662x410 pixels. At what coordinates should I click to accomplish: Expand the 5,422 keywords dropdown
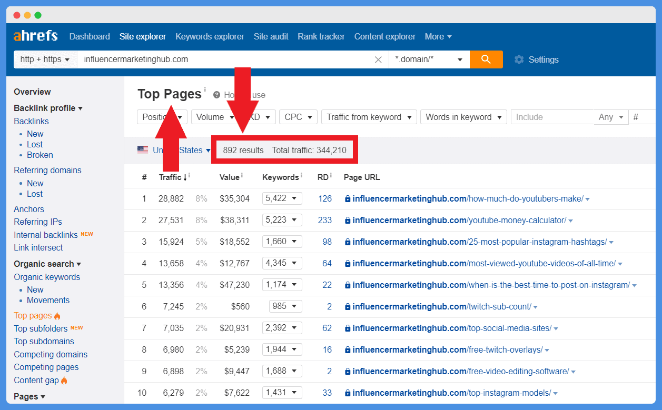(x=282, y=198)
